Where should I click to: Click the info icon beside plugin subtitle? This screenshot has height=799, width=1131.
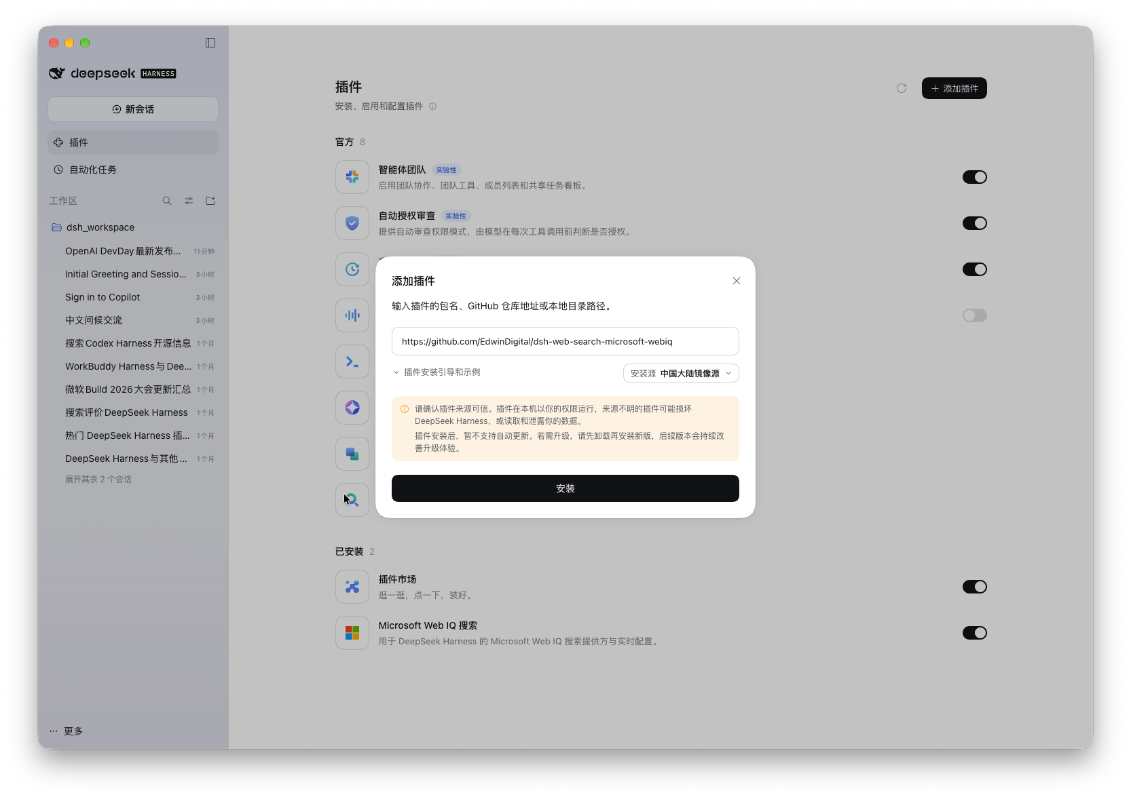(x=432, y=106)
